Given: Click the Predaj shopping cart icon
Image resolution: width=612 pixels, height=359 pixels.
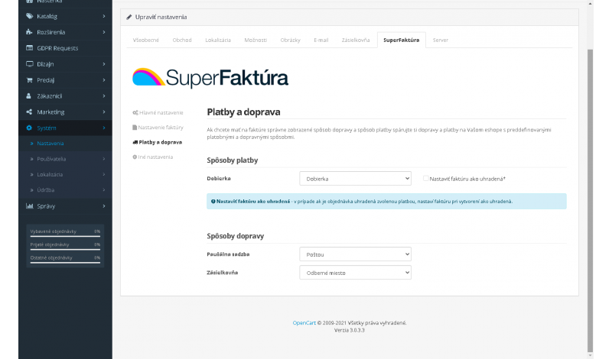Looking at the screenshot, I should (x=29, y=80).
